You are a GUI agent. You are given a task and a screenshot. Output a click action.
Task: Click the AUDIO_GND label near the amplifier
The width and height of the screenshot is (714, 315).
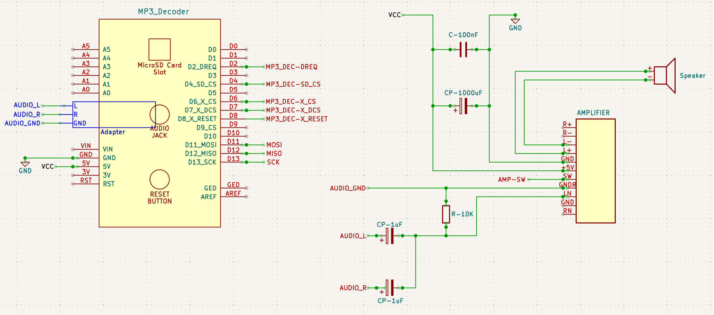click(x=348, y=188)
